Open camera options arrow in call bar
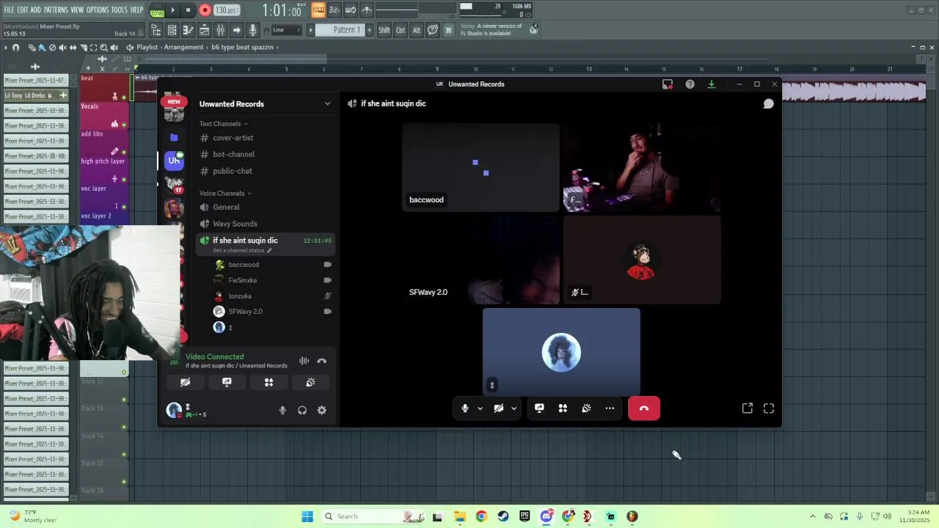 [x=514, y=408]
